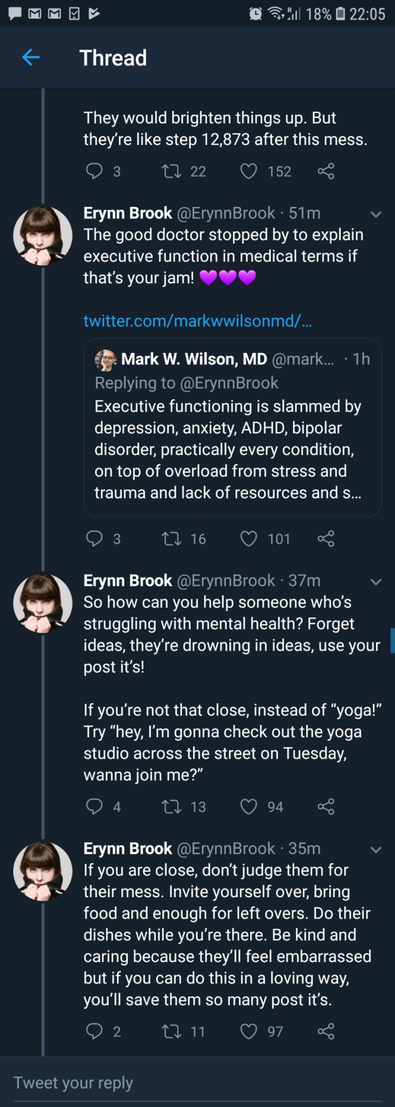Image resolution: width=395 pixels, height=1107 pixels.
Task: Open the @ErynnBrook handle on 35m tweet
Action: pos(226,848)
